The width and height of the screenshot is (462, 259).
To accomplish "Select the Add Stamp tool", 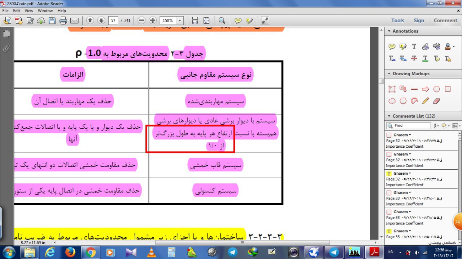I will click(x=448, y=46).
